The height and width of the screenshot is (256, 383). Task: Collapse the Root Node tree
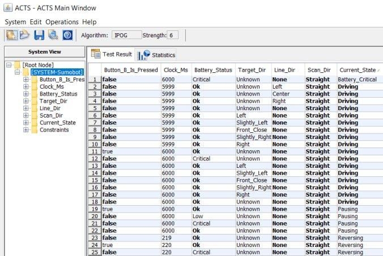(9, 65)
